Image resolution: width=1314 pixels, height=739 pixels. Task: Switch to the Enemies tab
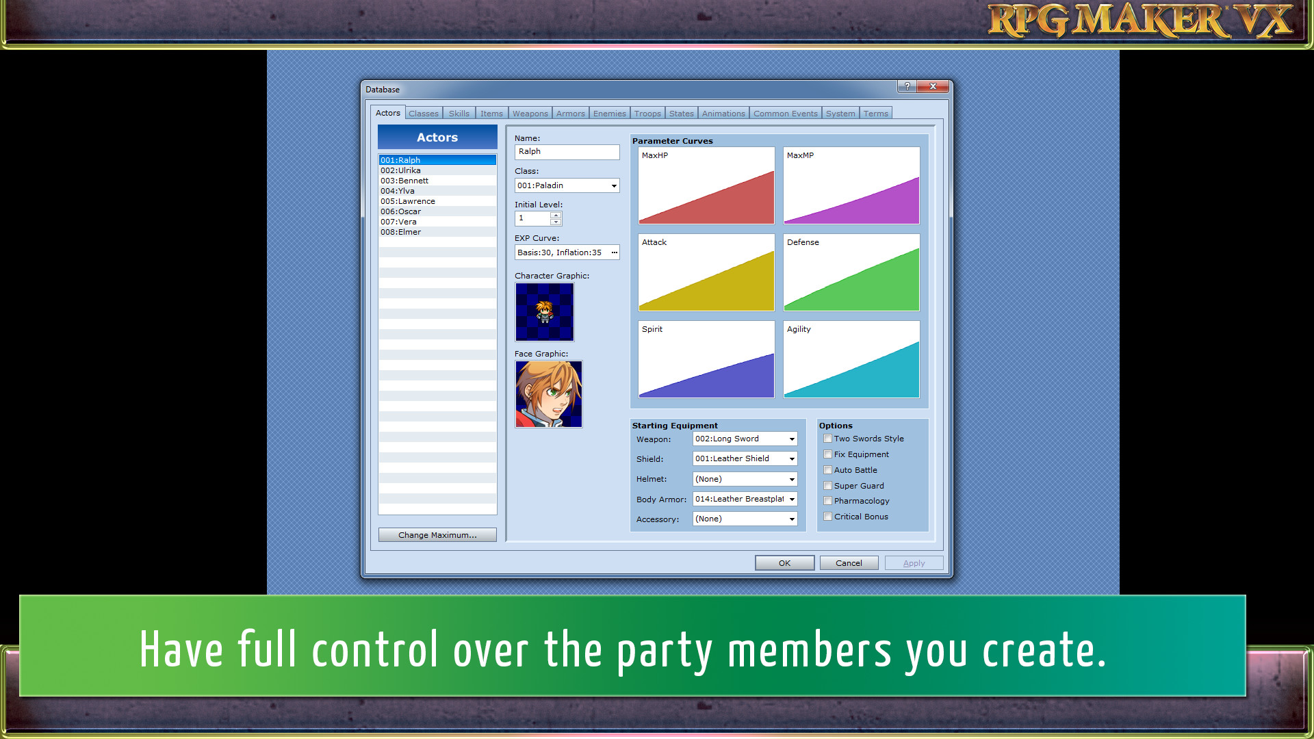(610, 113)
